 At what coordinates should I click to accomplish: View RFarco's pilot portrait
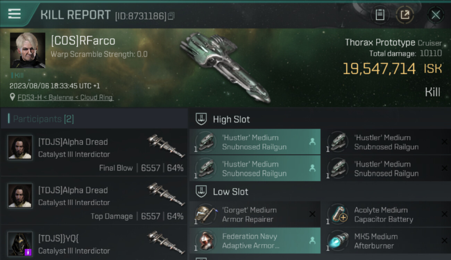(x=27, y=50)
